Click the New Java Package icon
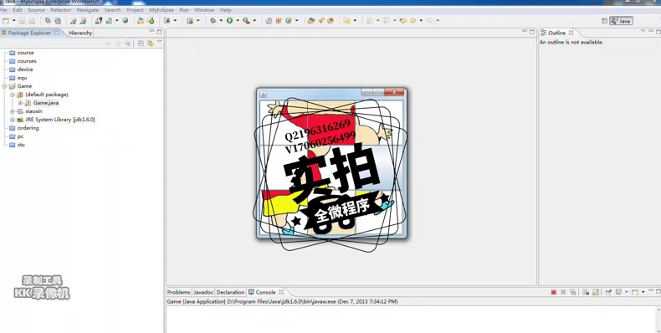 279,21
